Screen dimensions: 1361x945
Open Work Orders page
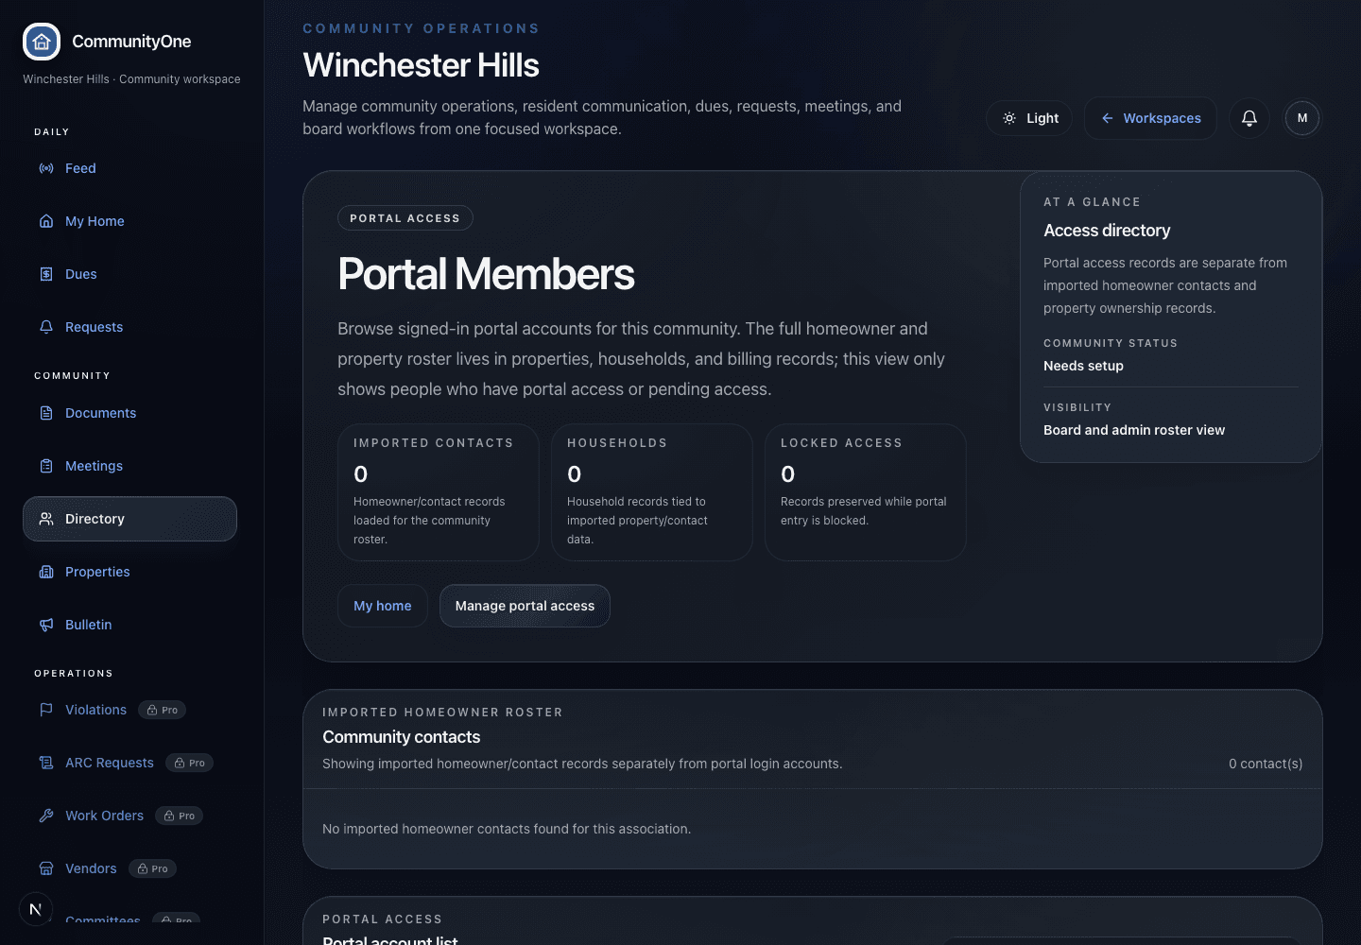pyautogui.click(x=104, y=816)
